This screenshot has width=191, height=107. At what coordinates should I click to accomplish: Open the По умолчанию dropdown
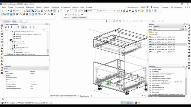click(x=177, y=7)
